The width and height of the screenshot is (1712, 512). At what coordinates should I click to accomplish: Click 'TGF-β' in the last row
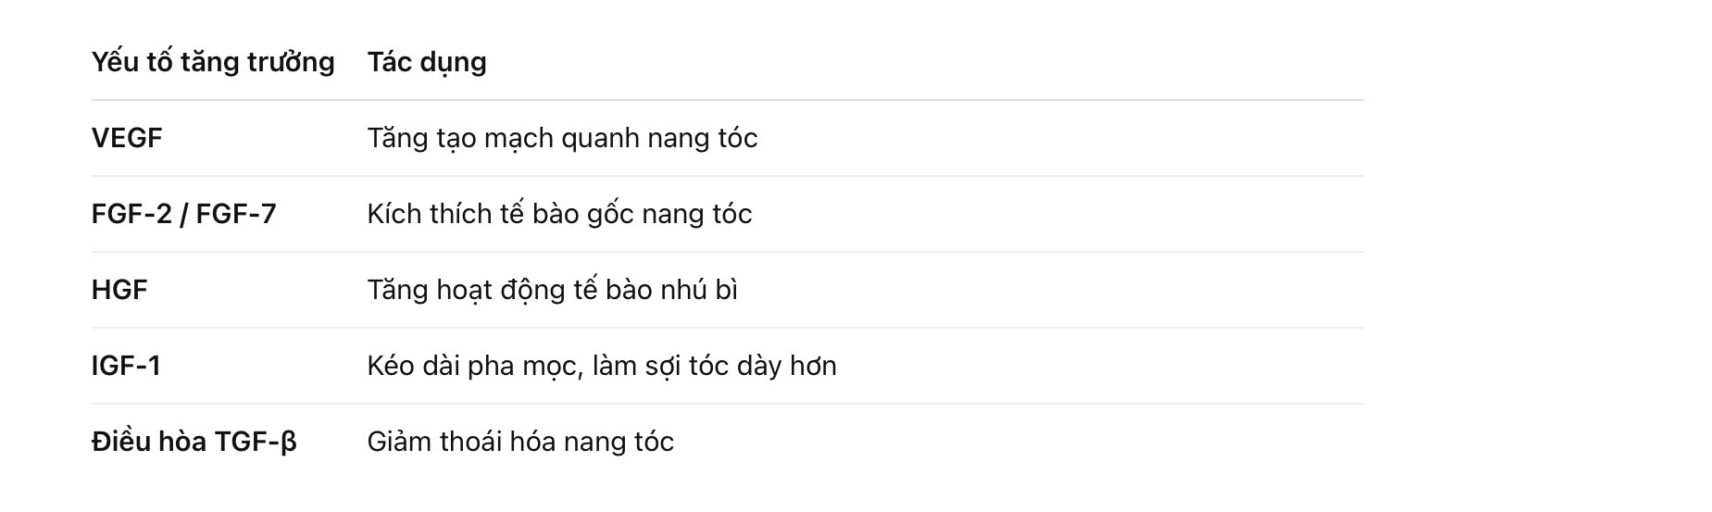click(256, 442)
